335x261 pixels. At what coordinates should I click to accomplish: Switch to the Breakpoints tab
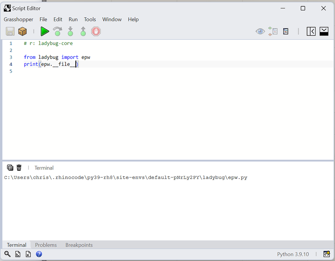pyautogui.click(x=79, y=245)
